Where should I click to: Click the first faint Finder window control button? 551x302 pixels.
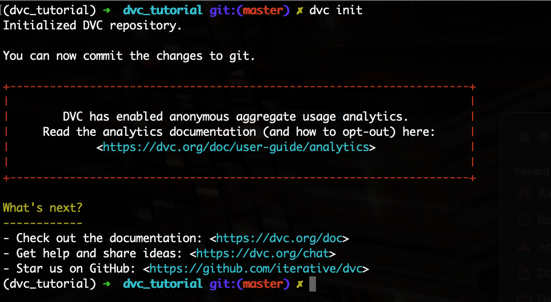pyautogui.click(x=524, y=136)
